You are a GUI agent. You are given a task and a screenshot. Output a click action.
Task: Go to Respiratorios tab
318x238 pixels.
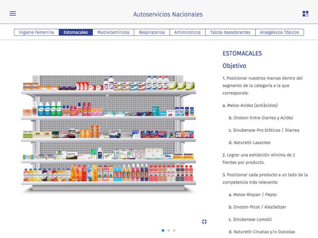[x=152, y=33]
